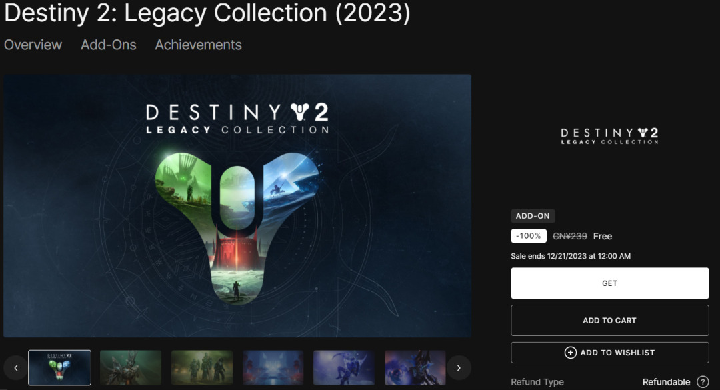Click the -100% discount badge
This screenshot has height=390, width=720.
click(x=529, y=236)
